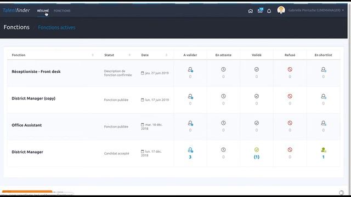Open Validé icon for Office Assistant
351x197 pixels.
tap(257, 123)
